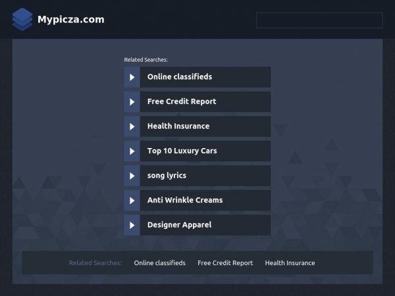Click arrow icon beside Free Credit Report
395x296 pixels.
pyautogui.click(x=132, y=102)
